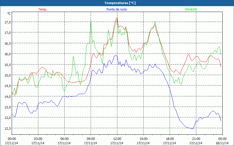Click the 09:00 time axis label

click(91, 139)
